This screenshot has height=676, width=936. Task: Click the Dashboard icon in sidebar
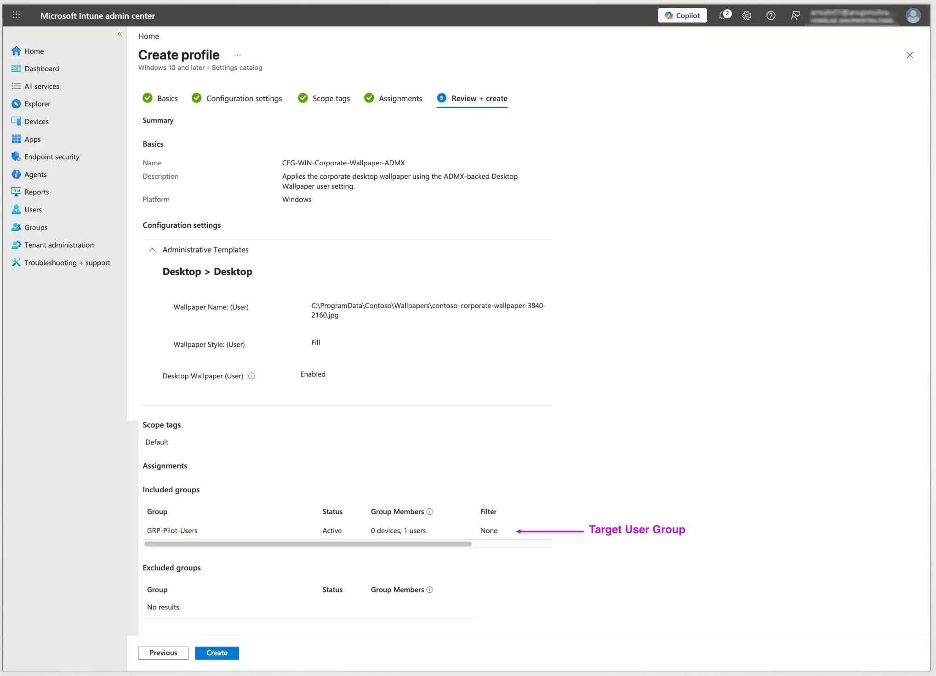(16, 68)
